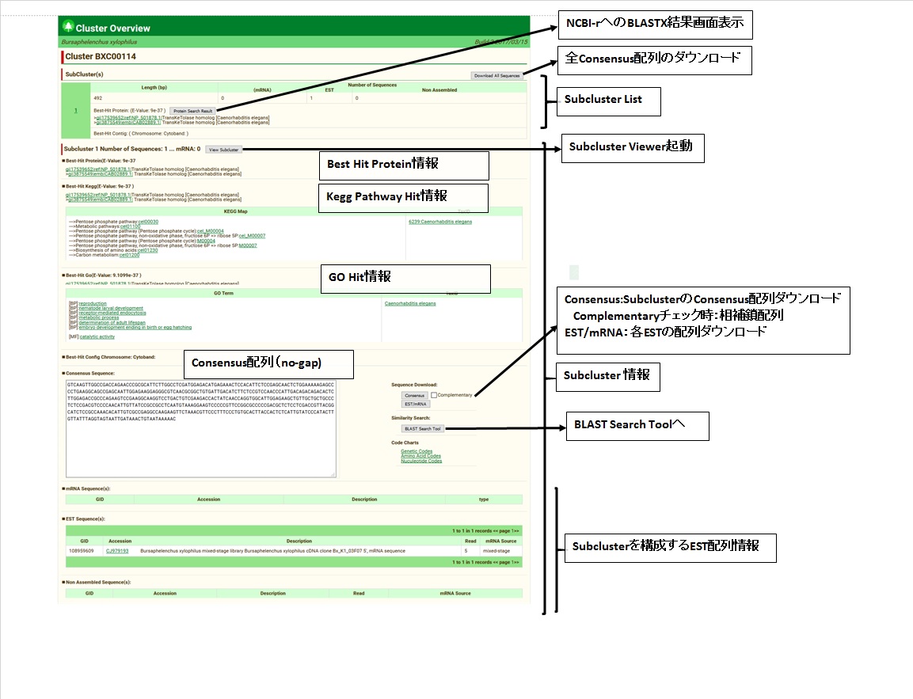The height and width of the screenshot is (699, 913).
Task: Click the Cluster Overview tree logo icon
Action: pyautogui.click(x=67, y=27)
